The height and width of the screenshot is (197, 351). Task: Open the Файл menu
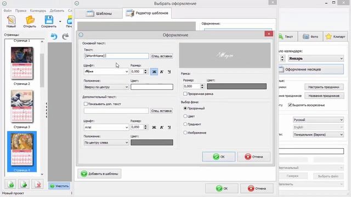pyautogui.click(x=8, y=11)
